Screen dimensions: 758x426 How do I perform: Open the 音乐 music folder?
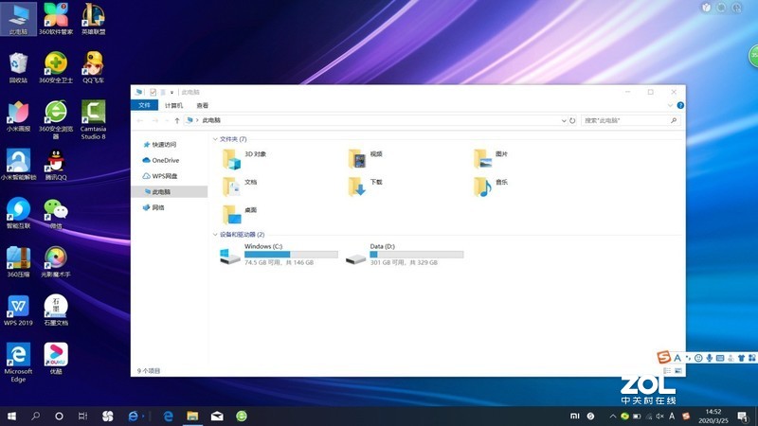pos(483,185)
